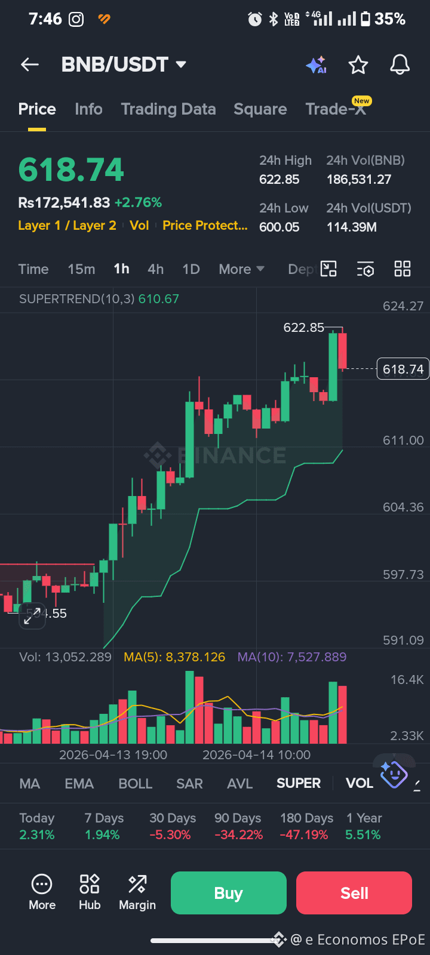The image size is (430, 955).
Task: Tap the 24h Vol(USDT) value 114.39M
Action: click(352, 227)
